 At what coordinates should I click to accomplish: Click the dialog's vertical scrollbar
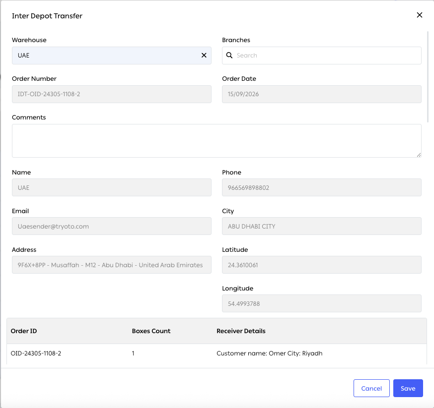tap(428, 77)
